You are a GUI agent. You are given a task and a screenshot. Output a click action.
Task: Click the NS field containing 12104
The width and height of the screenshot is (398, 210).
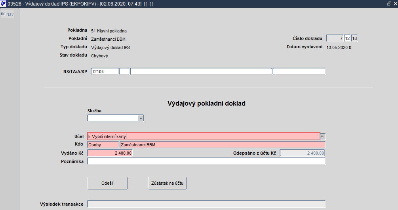[105, 72]
